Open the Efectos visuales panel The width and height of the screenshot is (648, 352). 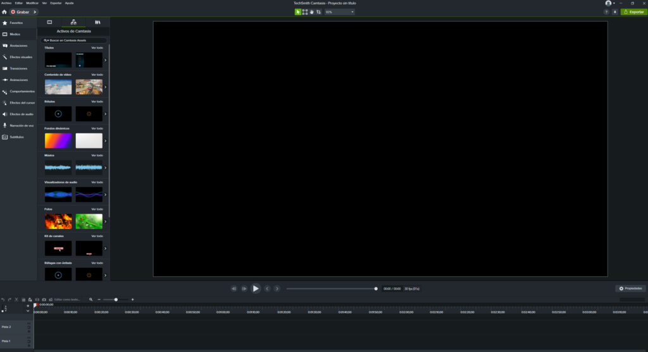(x=18, y=57)
